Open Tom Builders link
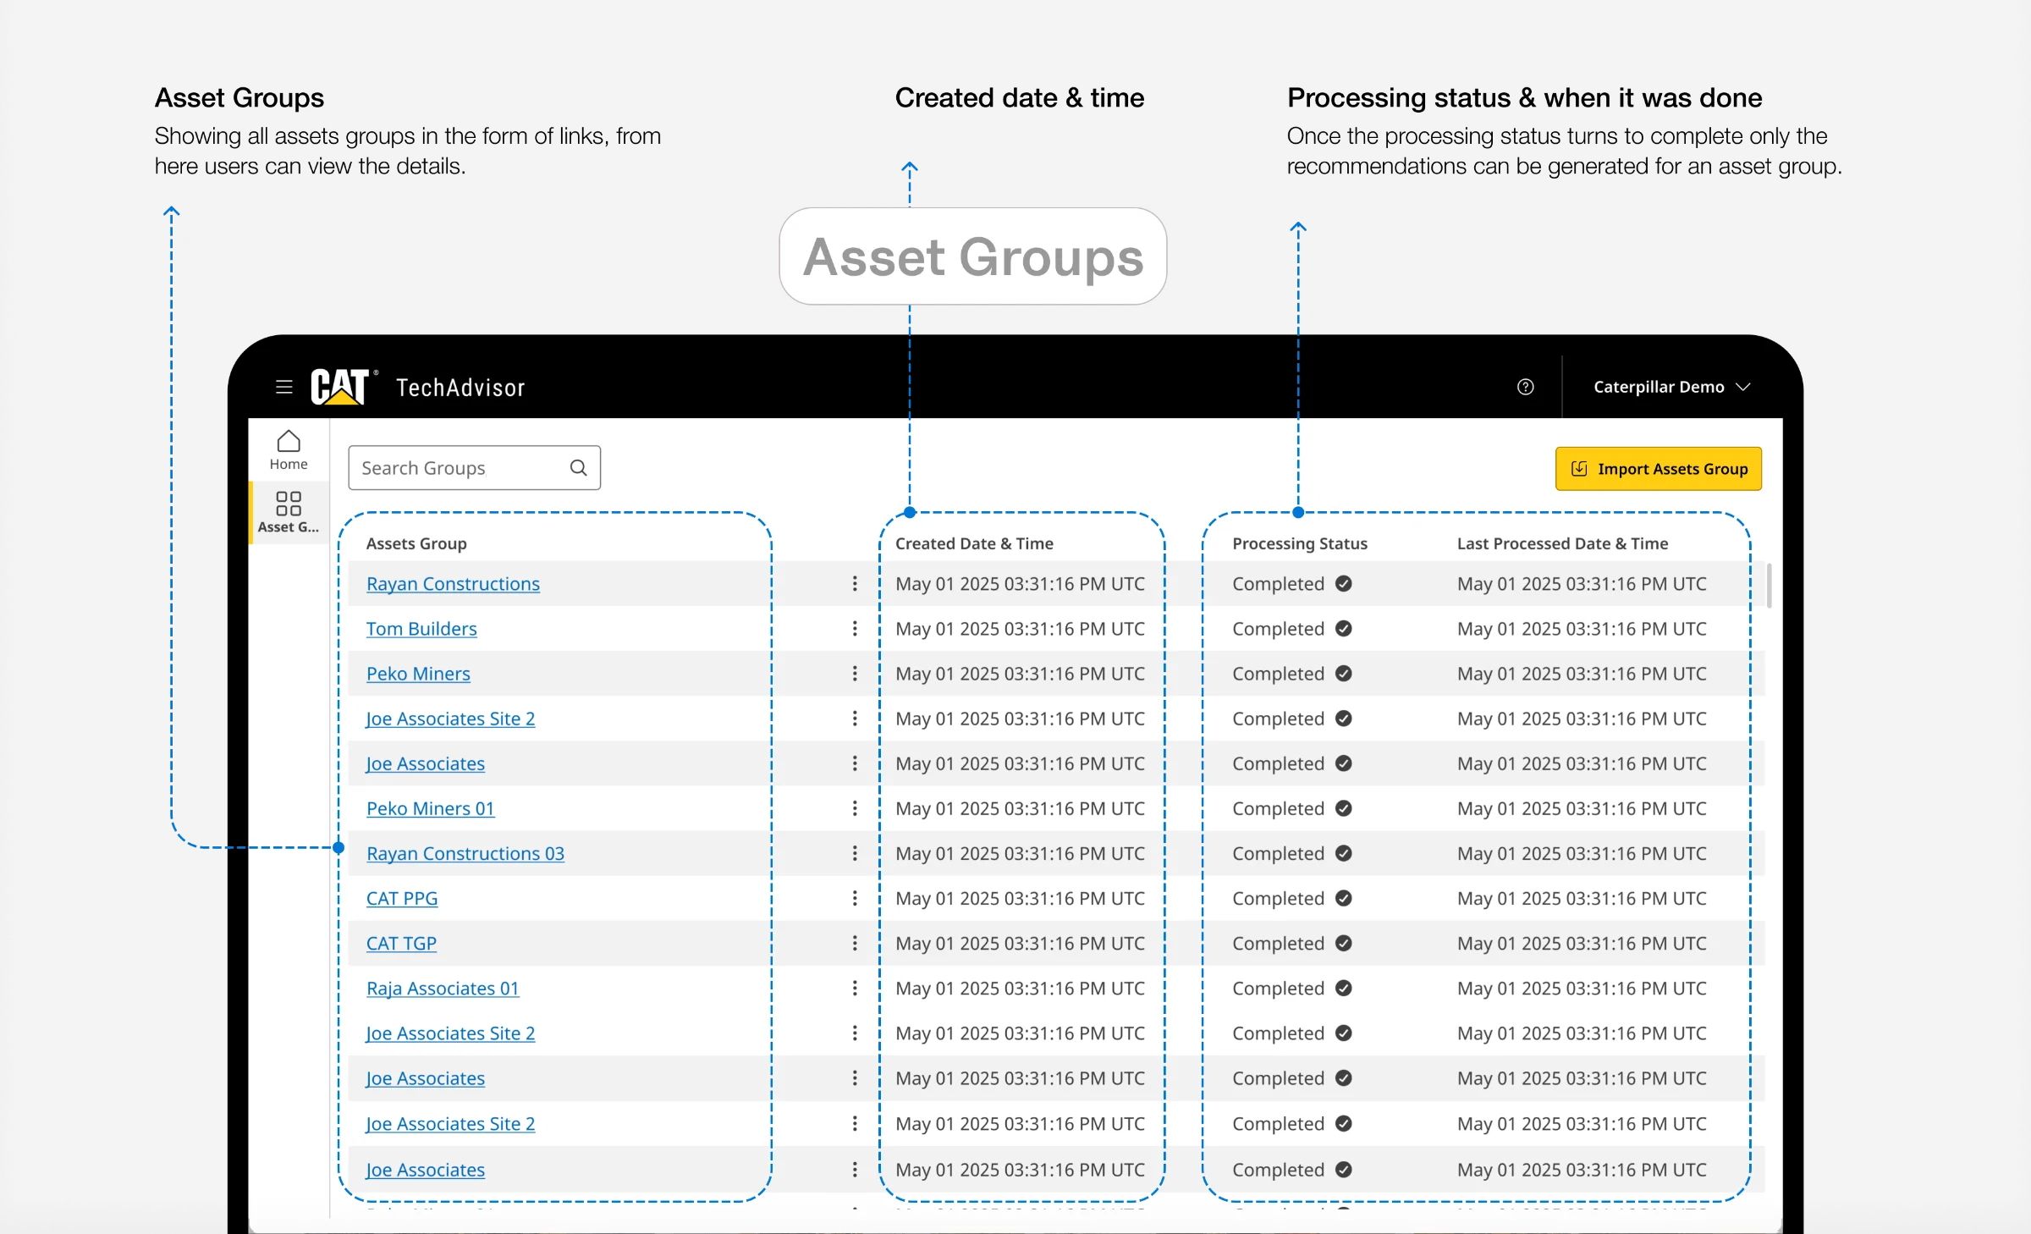The width and height of the screenshot is (2031, 1234). [x=421, y=629]
